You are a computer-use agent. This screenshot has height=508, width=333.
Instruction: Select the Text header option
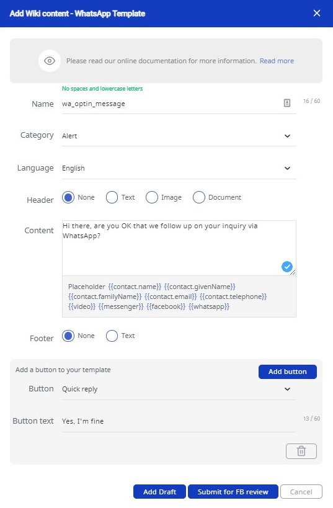pos(120,197)
